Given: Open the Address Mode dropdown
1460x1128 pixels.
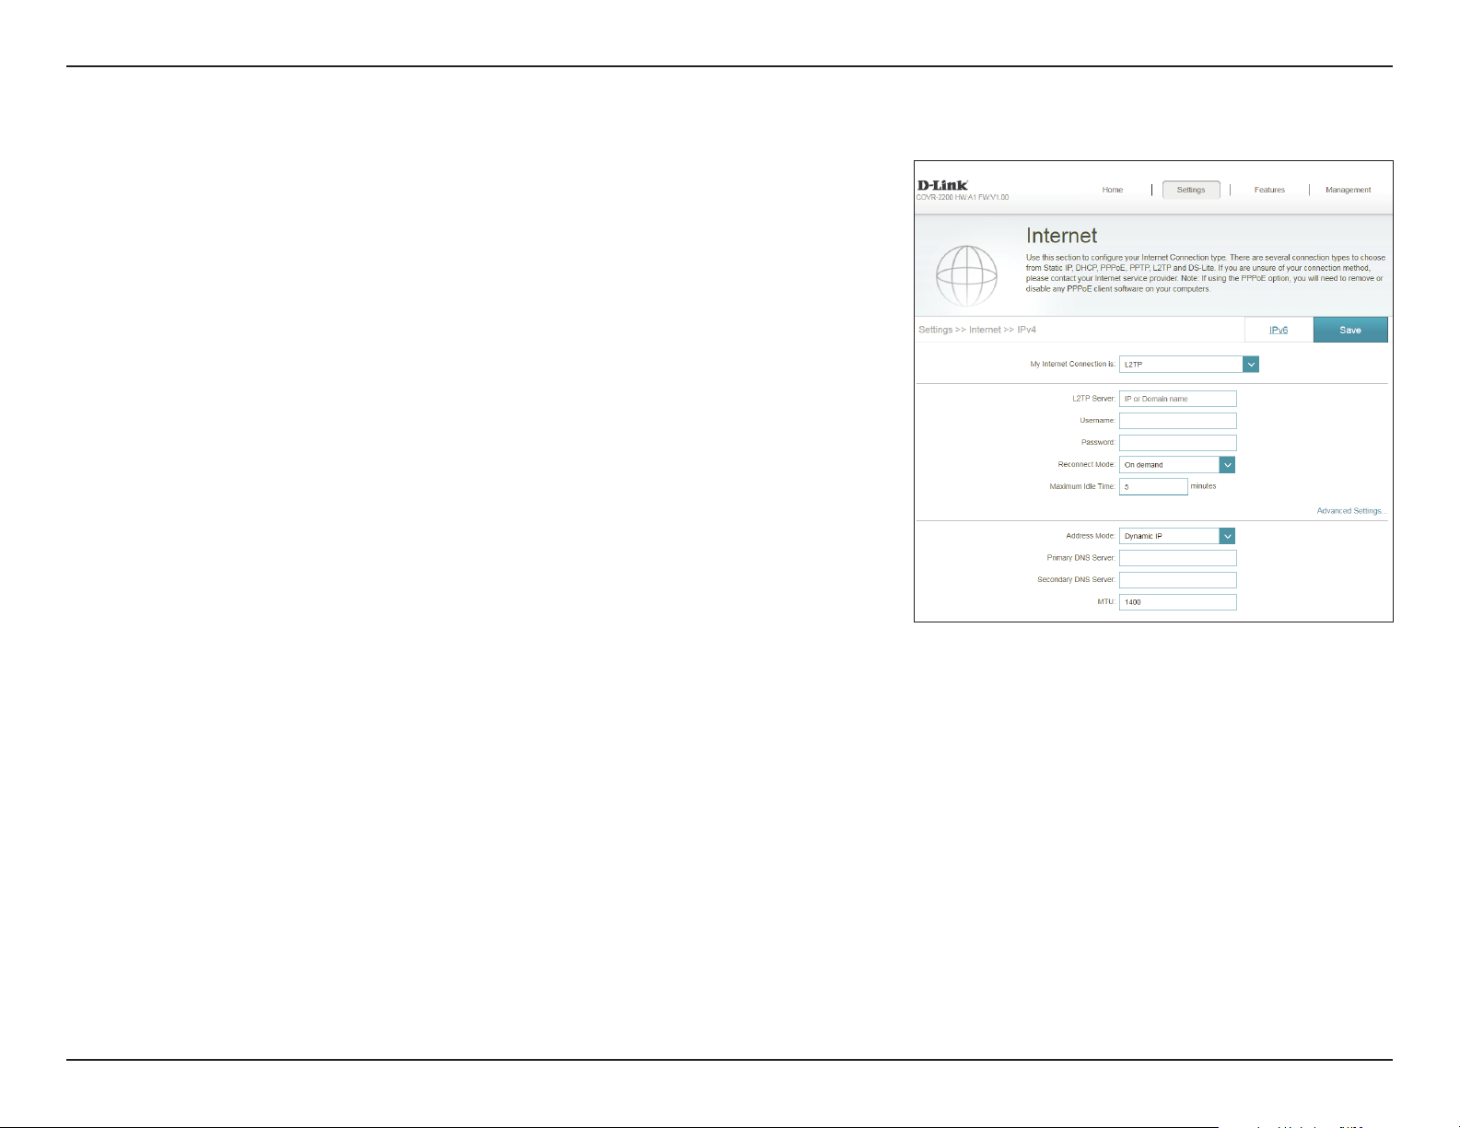Looking at the screenshot, I should [1176, 536].
